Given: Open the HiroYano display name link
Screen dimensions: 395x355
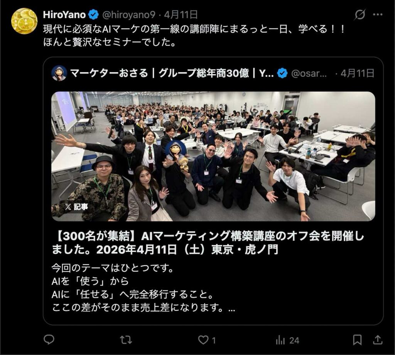Looking at the screenshot, I should point(64,15).
